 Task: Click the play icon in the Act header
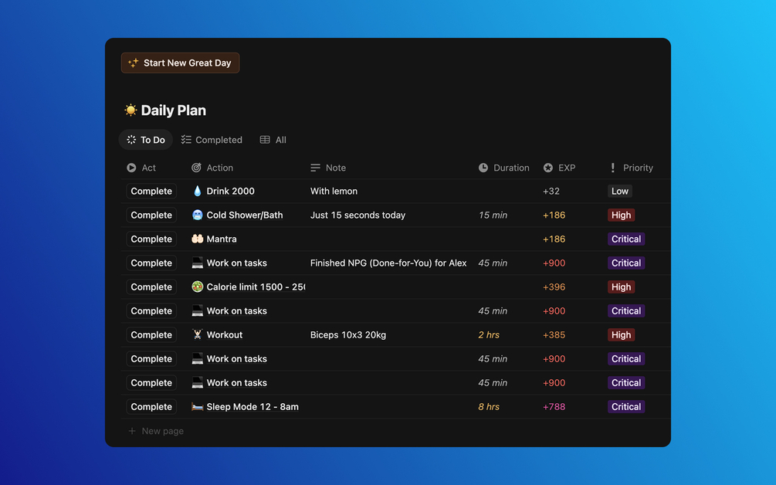pyautogui.click(x=131, y=168)
